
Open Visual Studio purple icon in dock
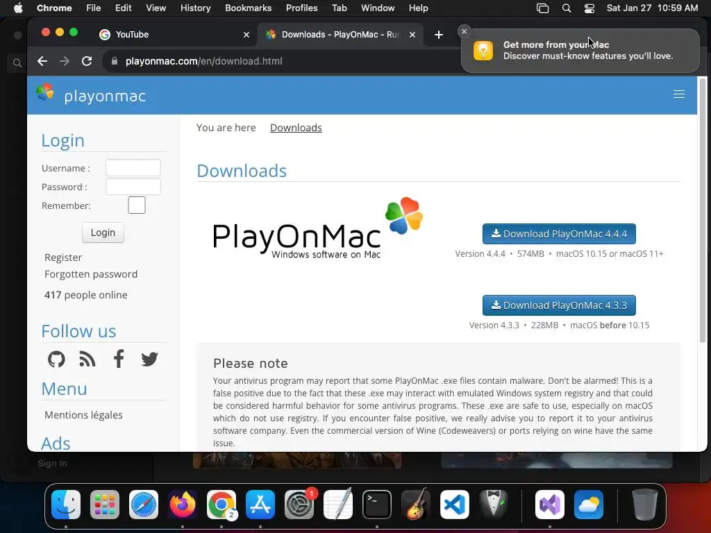point(550,505)
